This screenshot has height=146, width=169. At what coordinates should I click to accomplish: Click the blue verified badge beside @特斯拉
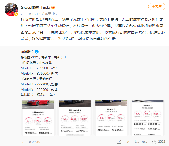37,52
